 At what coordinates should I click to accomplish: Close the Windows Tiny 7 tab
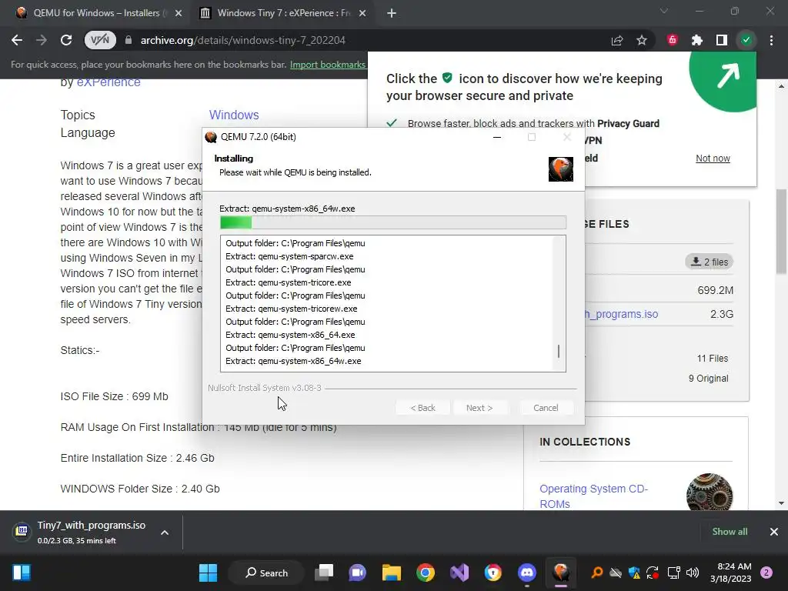coord(362,13)
